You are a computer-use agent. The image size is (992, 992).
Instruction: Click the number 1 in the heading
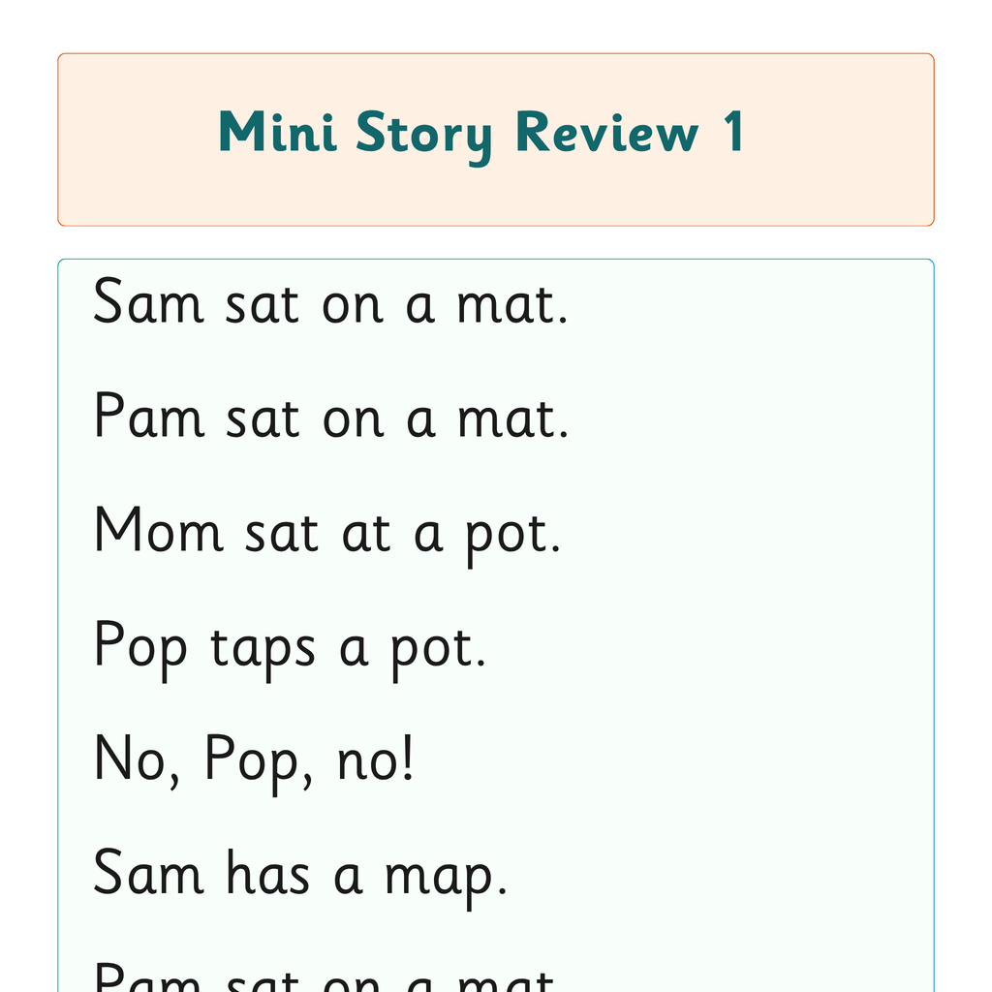(734, 131)
